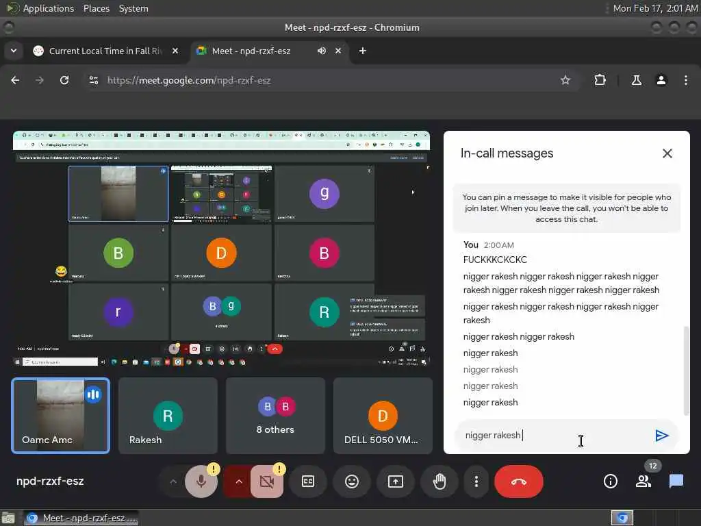This screenshot has width=701, height=526.
Task: Click the clock showing Mon Feb 17
Action: click(x=655, y=8)
